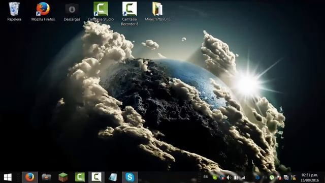Image resolution: width=325 pixels, height=183 pixels.
Task: Open the blue notebook taskbar icon
Action: click(x=113, y=177)
